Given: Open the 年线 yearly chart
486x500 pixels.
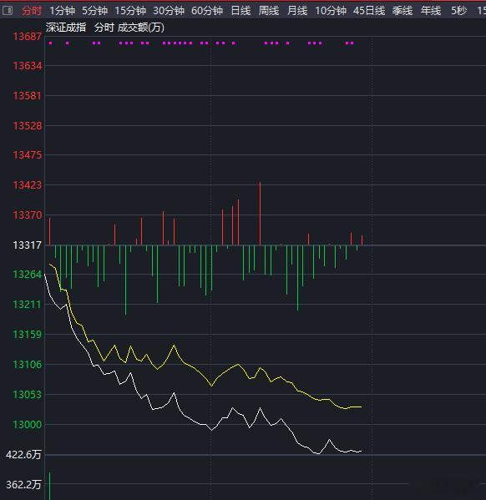Looking at the screenshot, I should (431, 11).
